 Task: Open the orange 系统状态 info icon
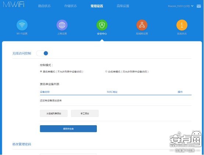pyautogui.click(x=182, y=25)
